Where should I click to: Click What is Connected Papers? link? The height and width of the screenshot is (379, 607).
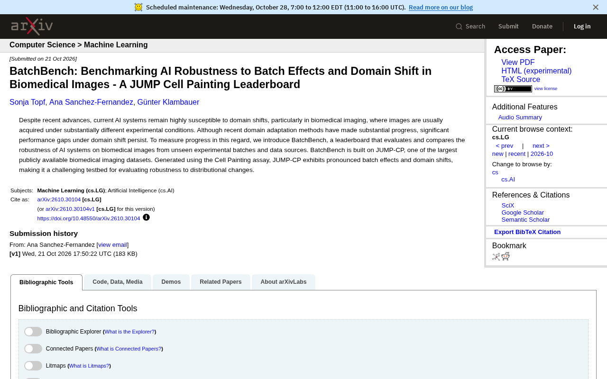click(x=129, y=349)
